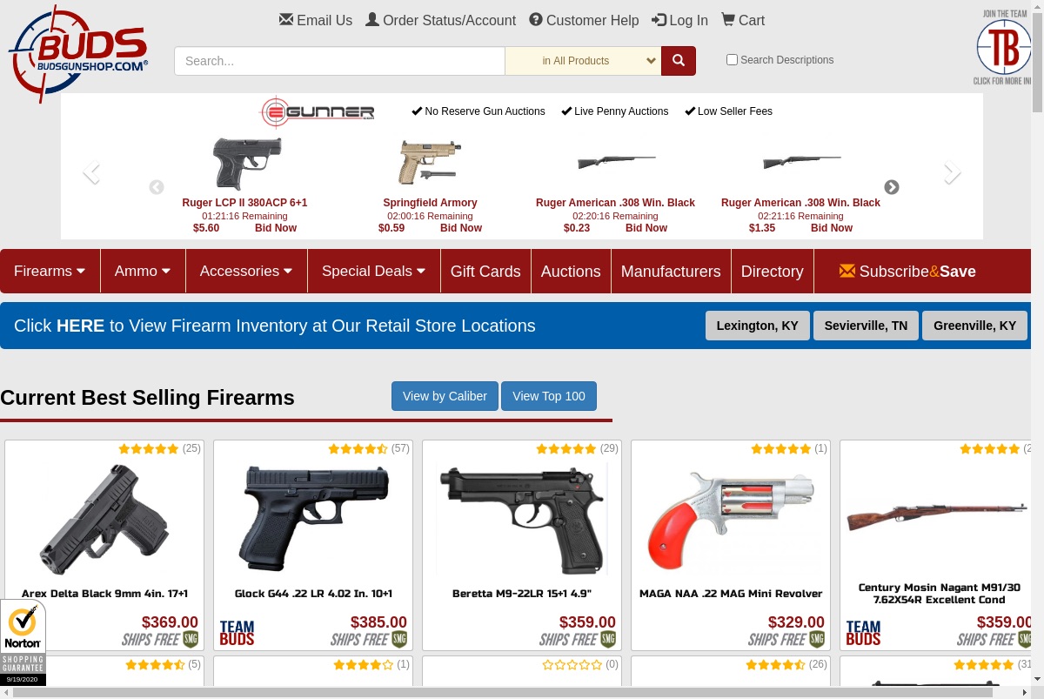Open the Team Buds badge logo
This screenshot has width=1044, height=699.
[x=1003, y=49]
